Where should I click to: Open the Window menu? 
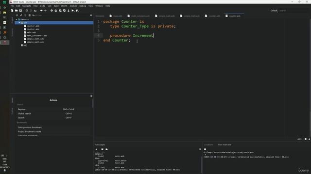99,6
